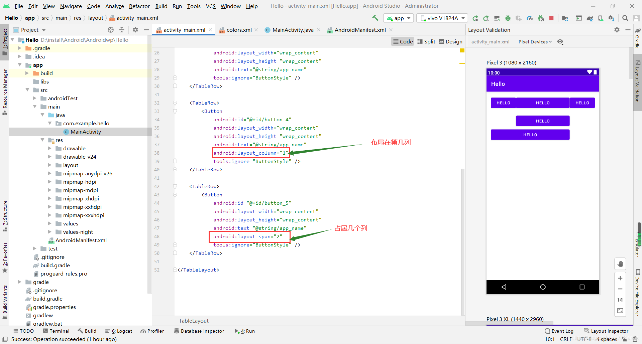This screenshot has height=344, width=642.
Task: Toggle the Favorites side panel
Action: (x=5, y=257)
